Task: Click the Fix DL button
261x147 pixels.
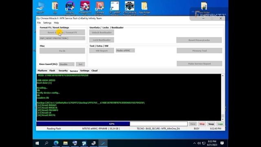Action: (x=62, y=51)
